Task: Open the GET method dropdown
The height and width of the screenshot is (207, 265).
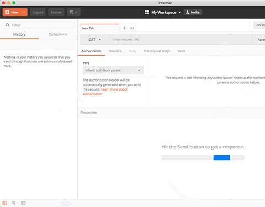Action: point(95,40)
